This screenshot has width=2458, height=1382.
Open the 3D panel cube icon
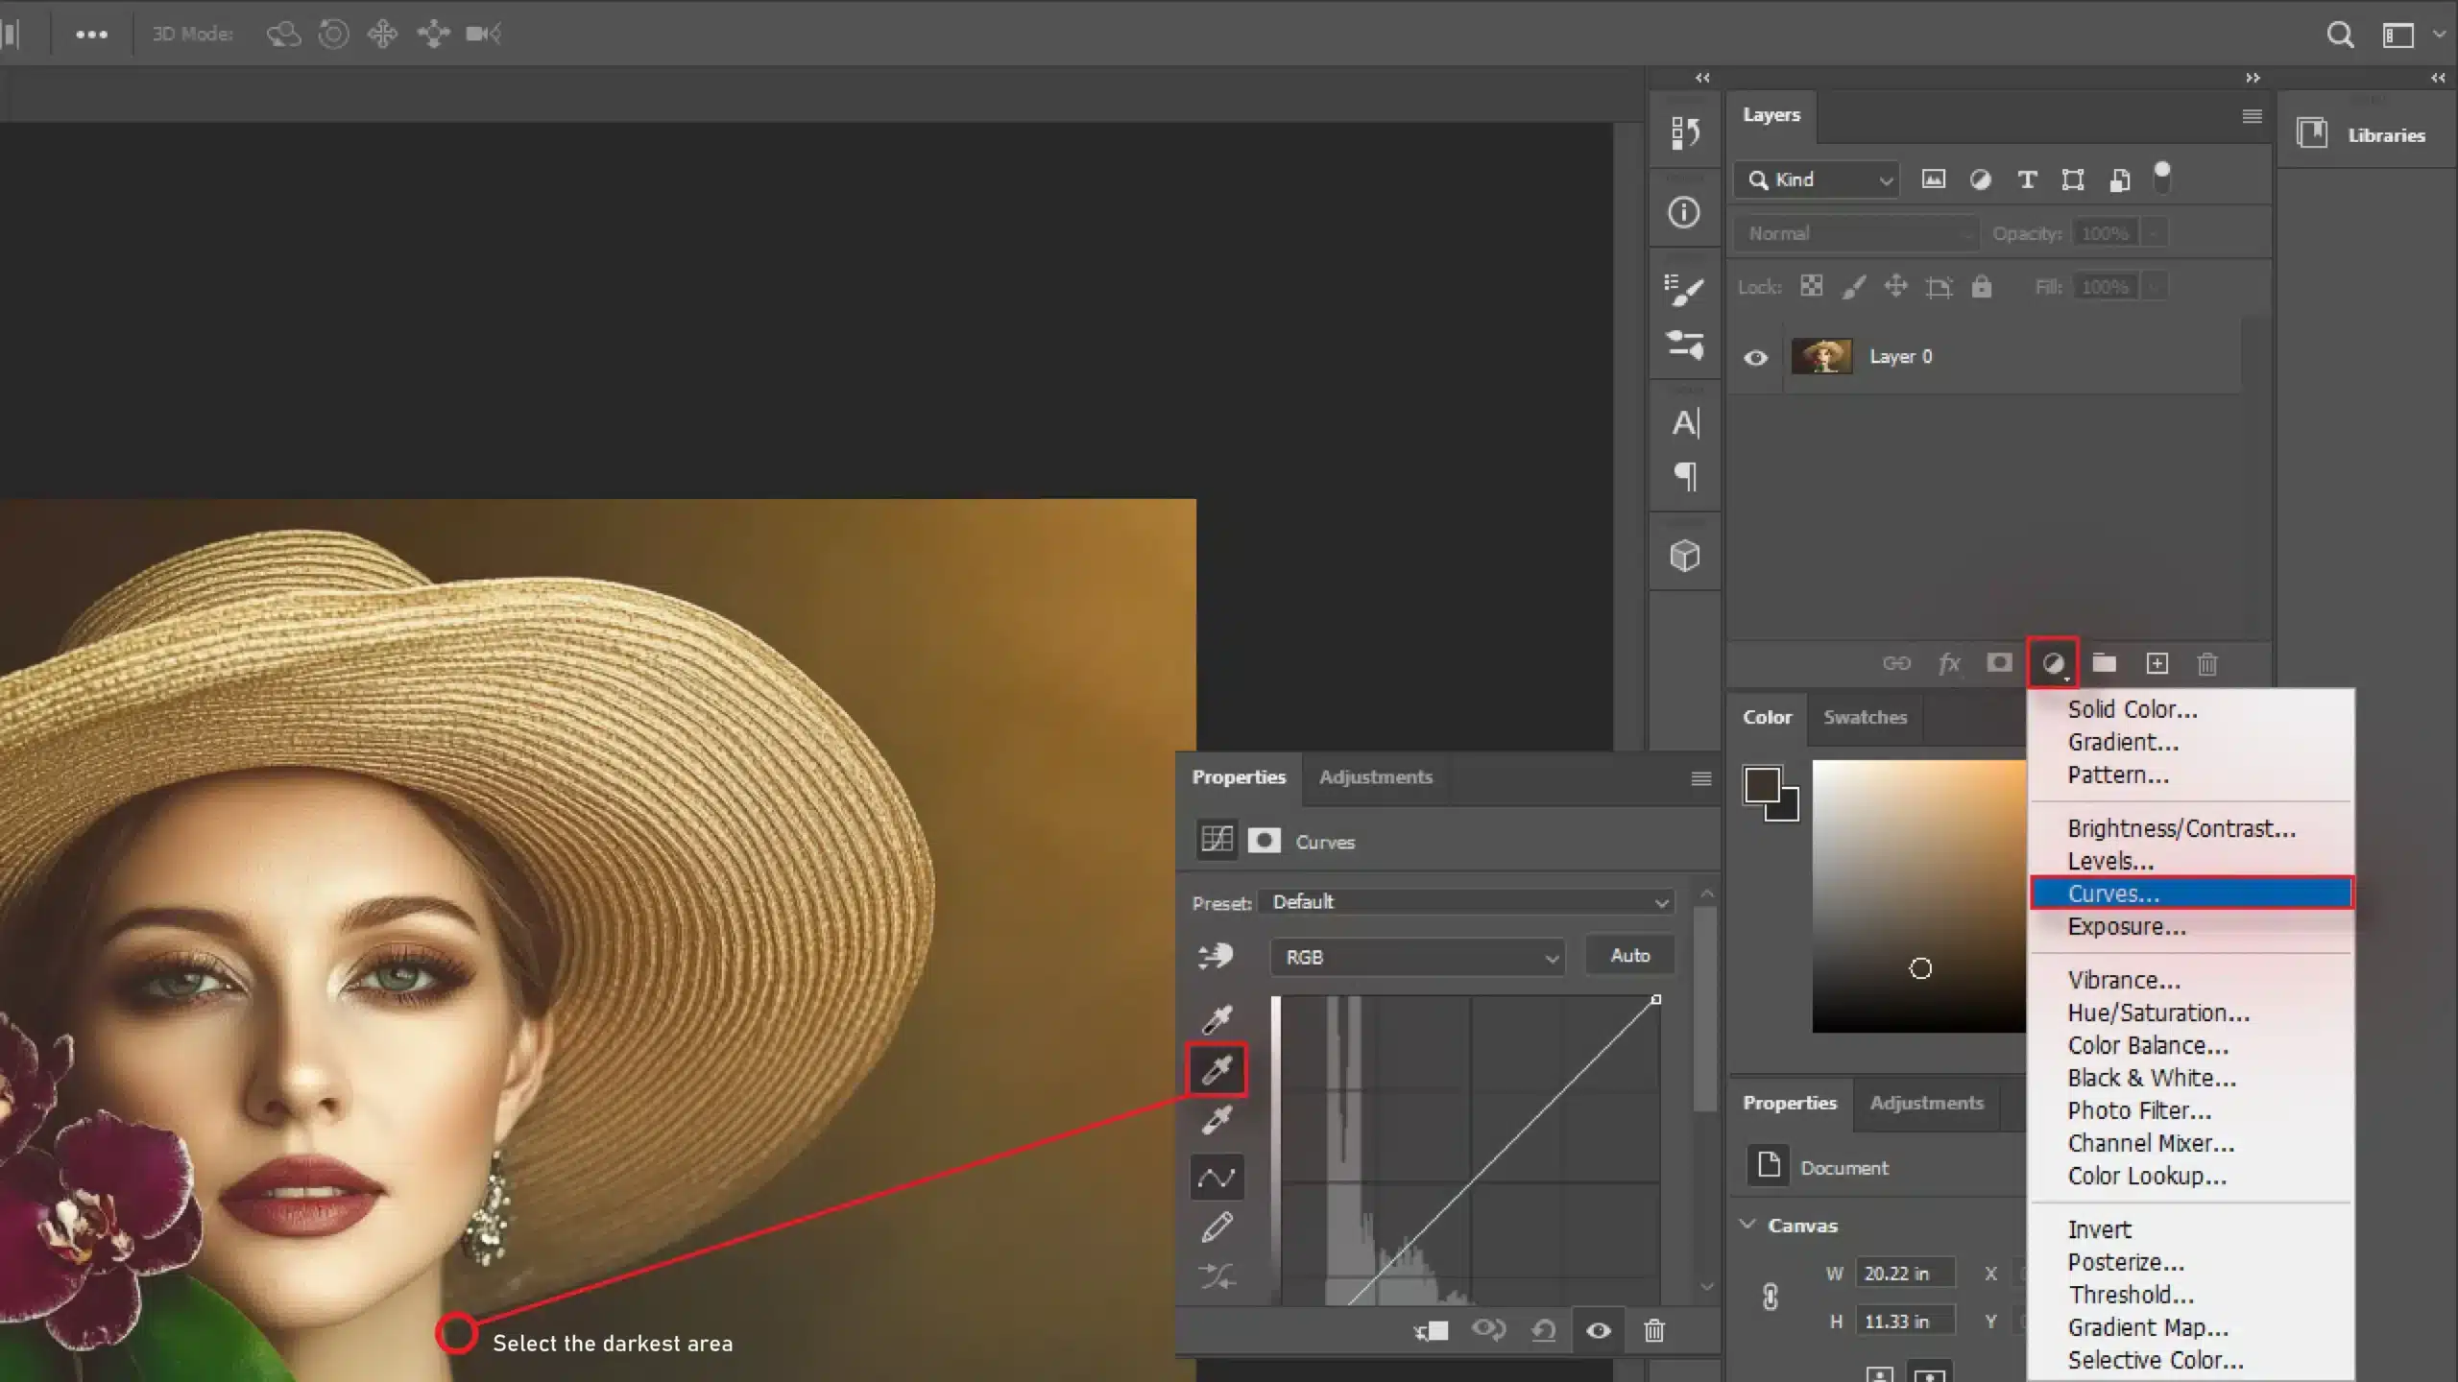(1685, 556)
